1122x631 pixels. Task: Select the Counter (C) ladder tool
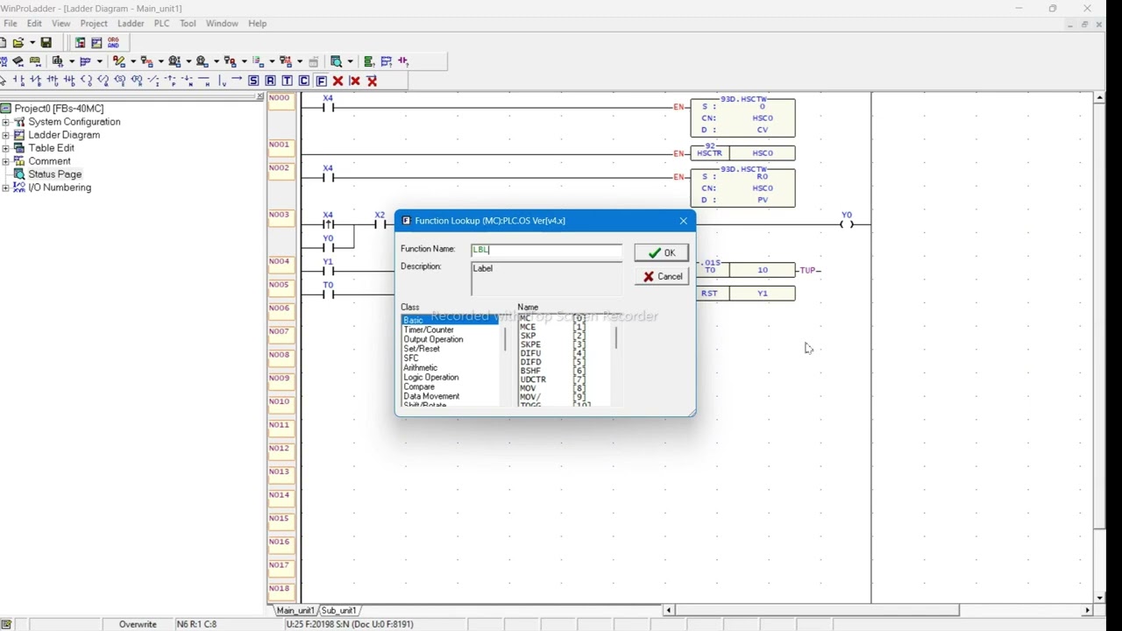pos(304,81)
